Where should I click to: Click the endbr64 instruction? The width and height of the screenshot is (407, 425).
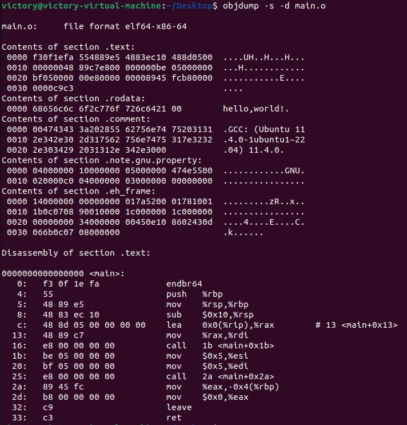coord(184,284)
